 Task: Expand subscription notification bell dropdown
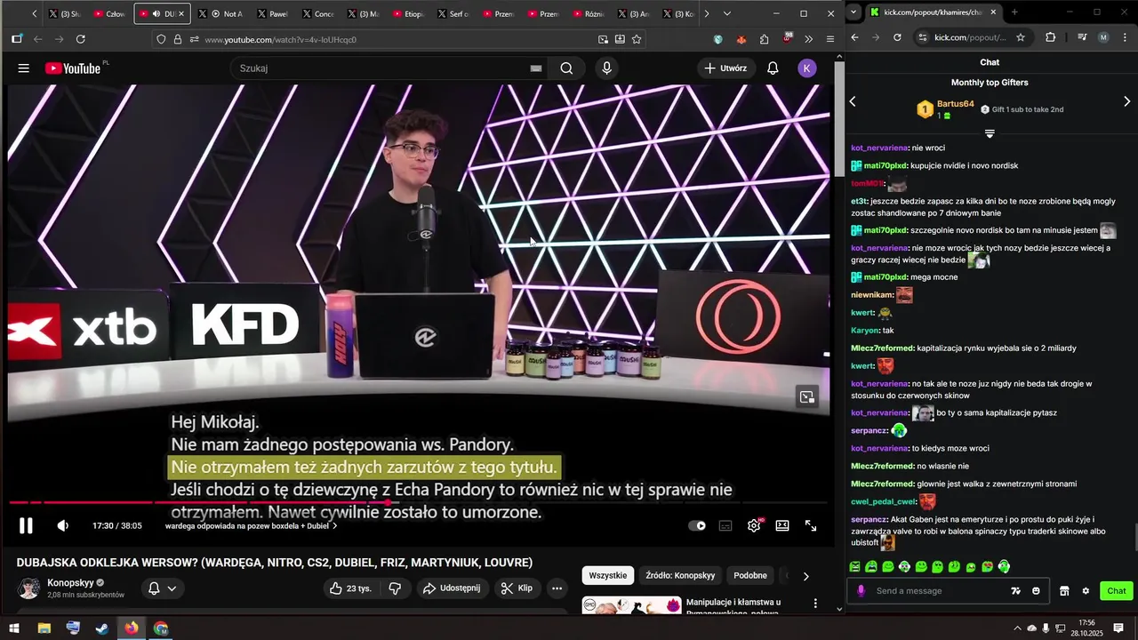(x=162, y=588)
